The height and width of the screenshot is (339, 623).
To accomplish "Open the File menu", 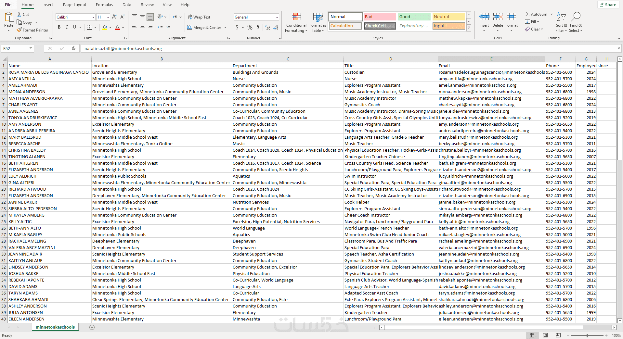I will [8, 5].
